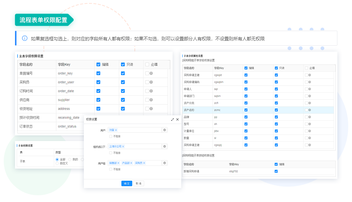Image resolution: width=352 pixels, height=202 pixels.
Task: Toggle 编辑 header checkbox in button permission table
Action: [x=276, y=164]
